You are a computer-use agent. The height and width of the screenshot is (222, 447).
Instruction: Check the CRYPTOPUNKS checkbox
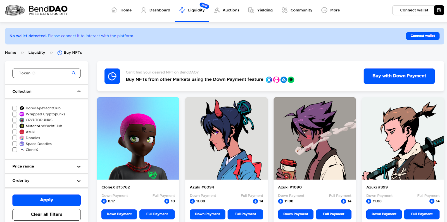(15, 120)
